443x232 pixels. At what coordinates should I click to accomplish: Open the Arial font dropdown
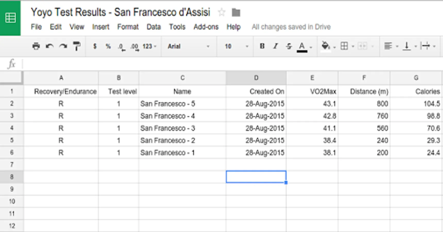pyautogui.click(x=188, y=46)
